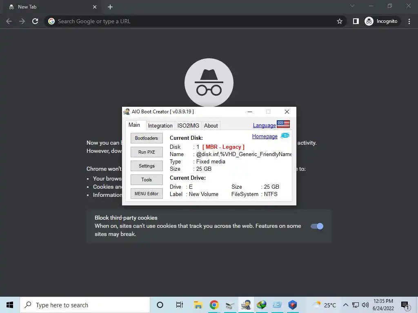Open Chrome three-dot menu
This screenshot has width=418, height=313.
409,21
